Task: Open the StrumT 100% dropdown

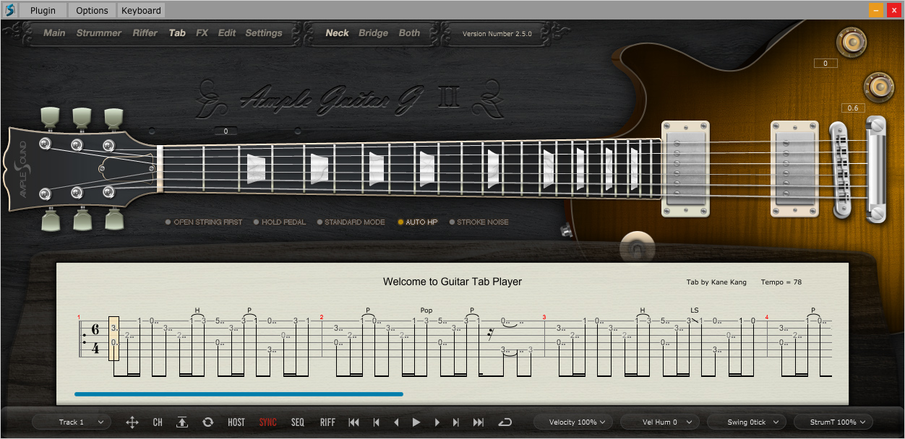Action: click(x=833, y=422)
